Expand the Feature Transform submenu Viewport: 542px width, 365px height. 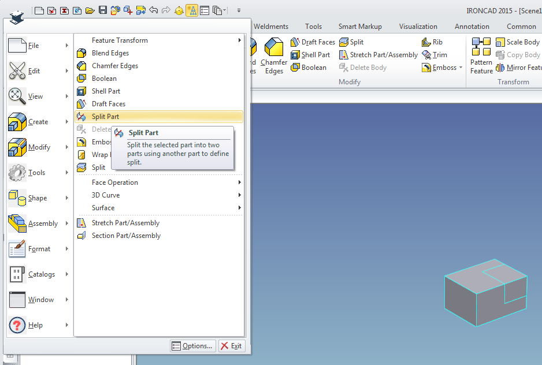tap(159, 40)
